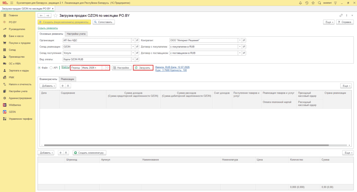Expand Контрагент dropdown list
This screenshot has height=192, width=357.
pyautogui.click(x=240, y=40)
